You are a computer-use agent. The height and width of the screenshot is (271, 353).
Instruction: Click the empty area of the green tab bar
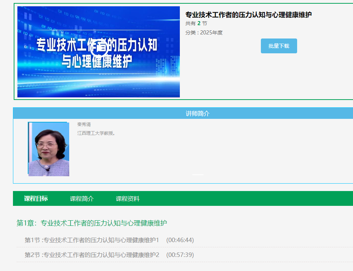coord(244,199)
